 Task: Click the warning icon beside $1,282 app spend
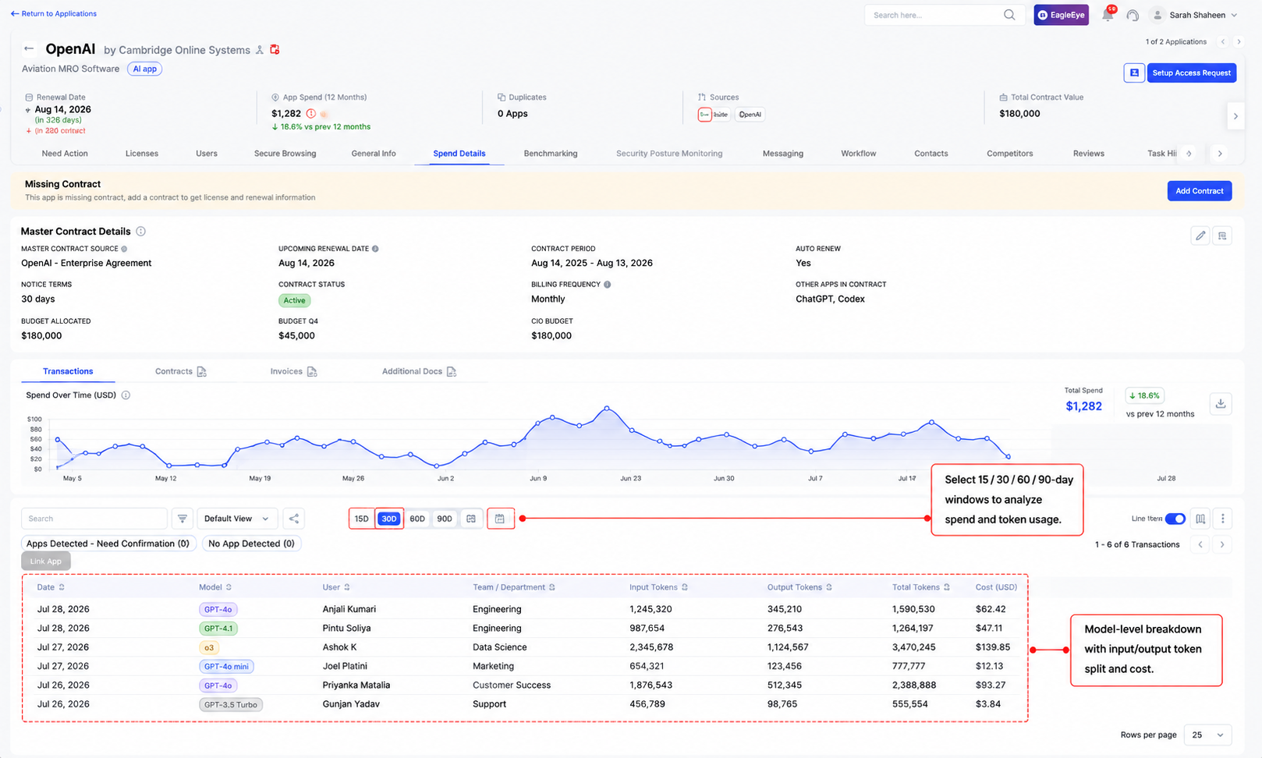(x=311, y=114)
